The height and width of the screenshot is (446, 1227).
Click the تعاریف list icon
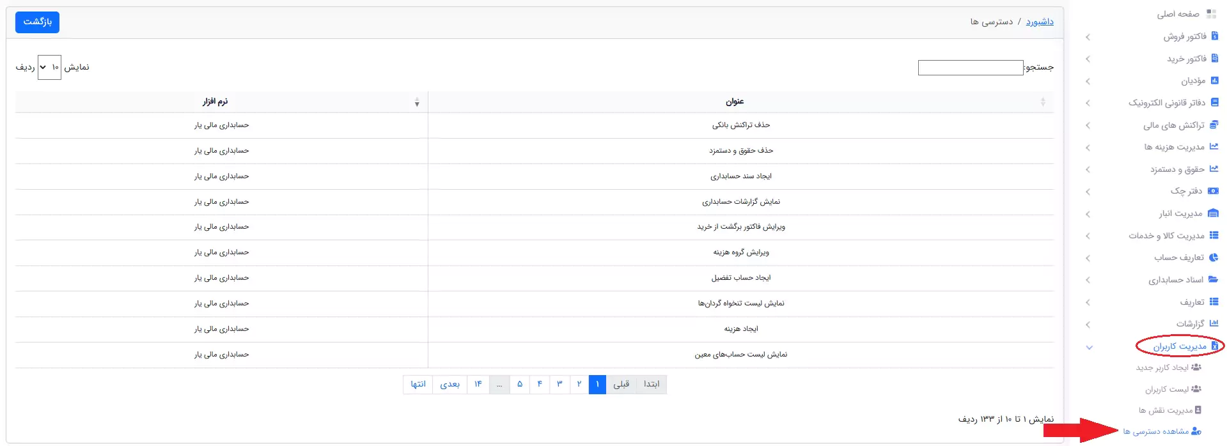(1214, 302)
